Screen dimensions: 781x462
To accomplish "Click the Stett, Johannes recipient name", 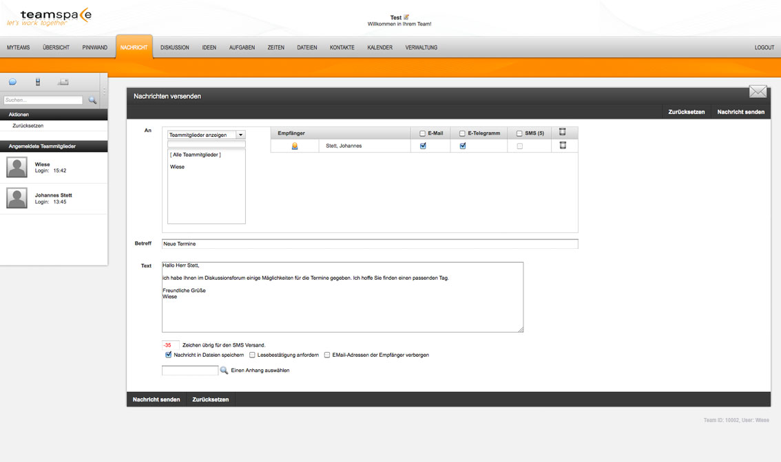I will pyautogui.click(x=344, y=146).
